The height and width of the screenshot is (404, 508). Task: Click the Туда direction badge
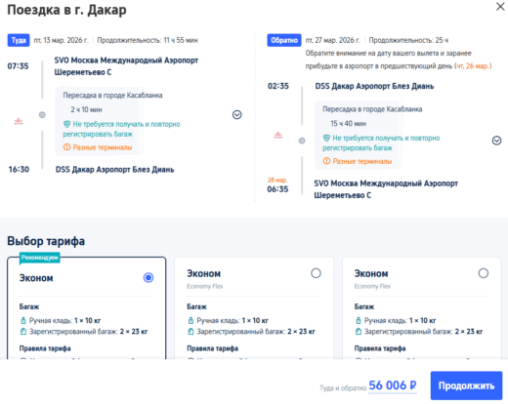tap(19, 40)
